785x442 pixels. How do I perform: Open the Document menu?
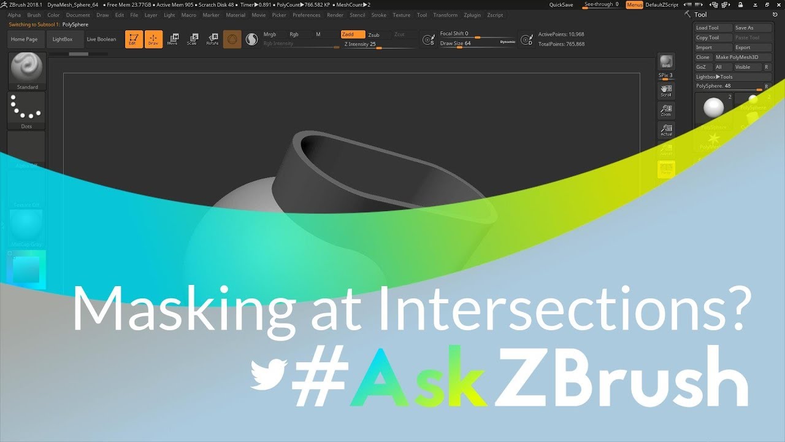click(78, 15)
